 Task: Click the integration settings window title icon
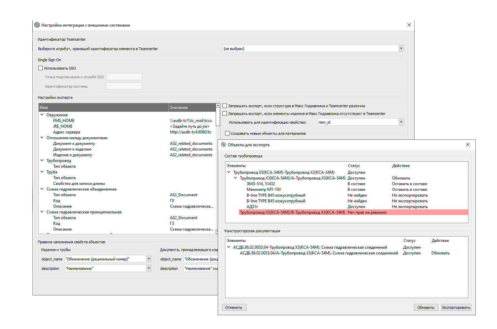[x=37, y=25]
